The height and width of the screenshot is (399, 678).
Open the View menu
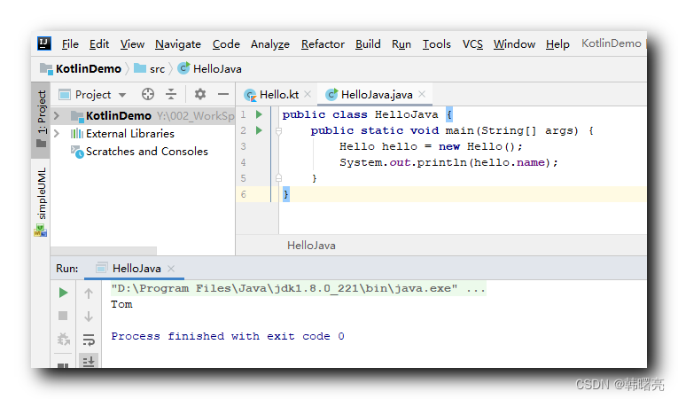(132, 44)
